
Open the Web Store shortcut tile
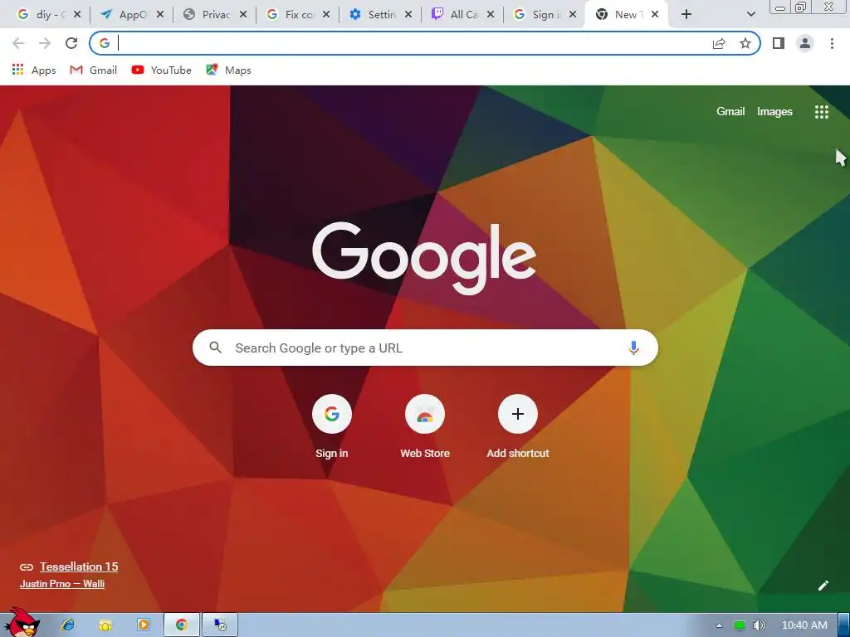(x=425, y=427)
